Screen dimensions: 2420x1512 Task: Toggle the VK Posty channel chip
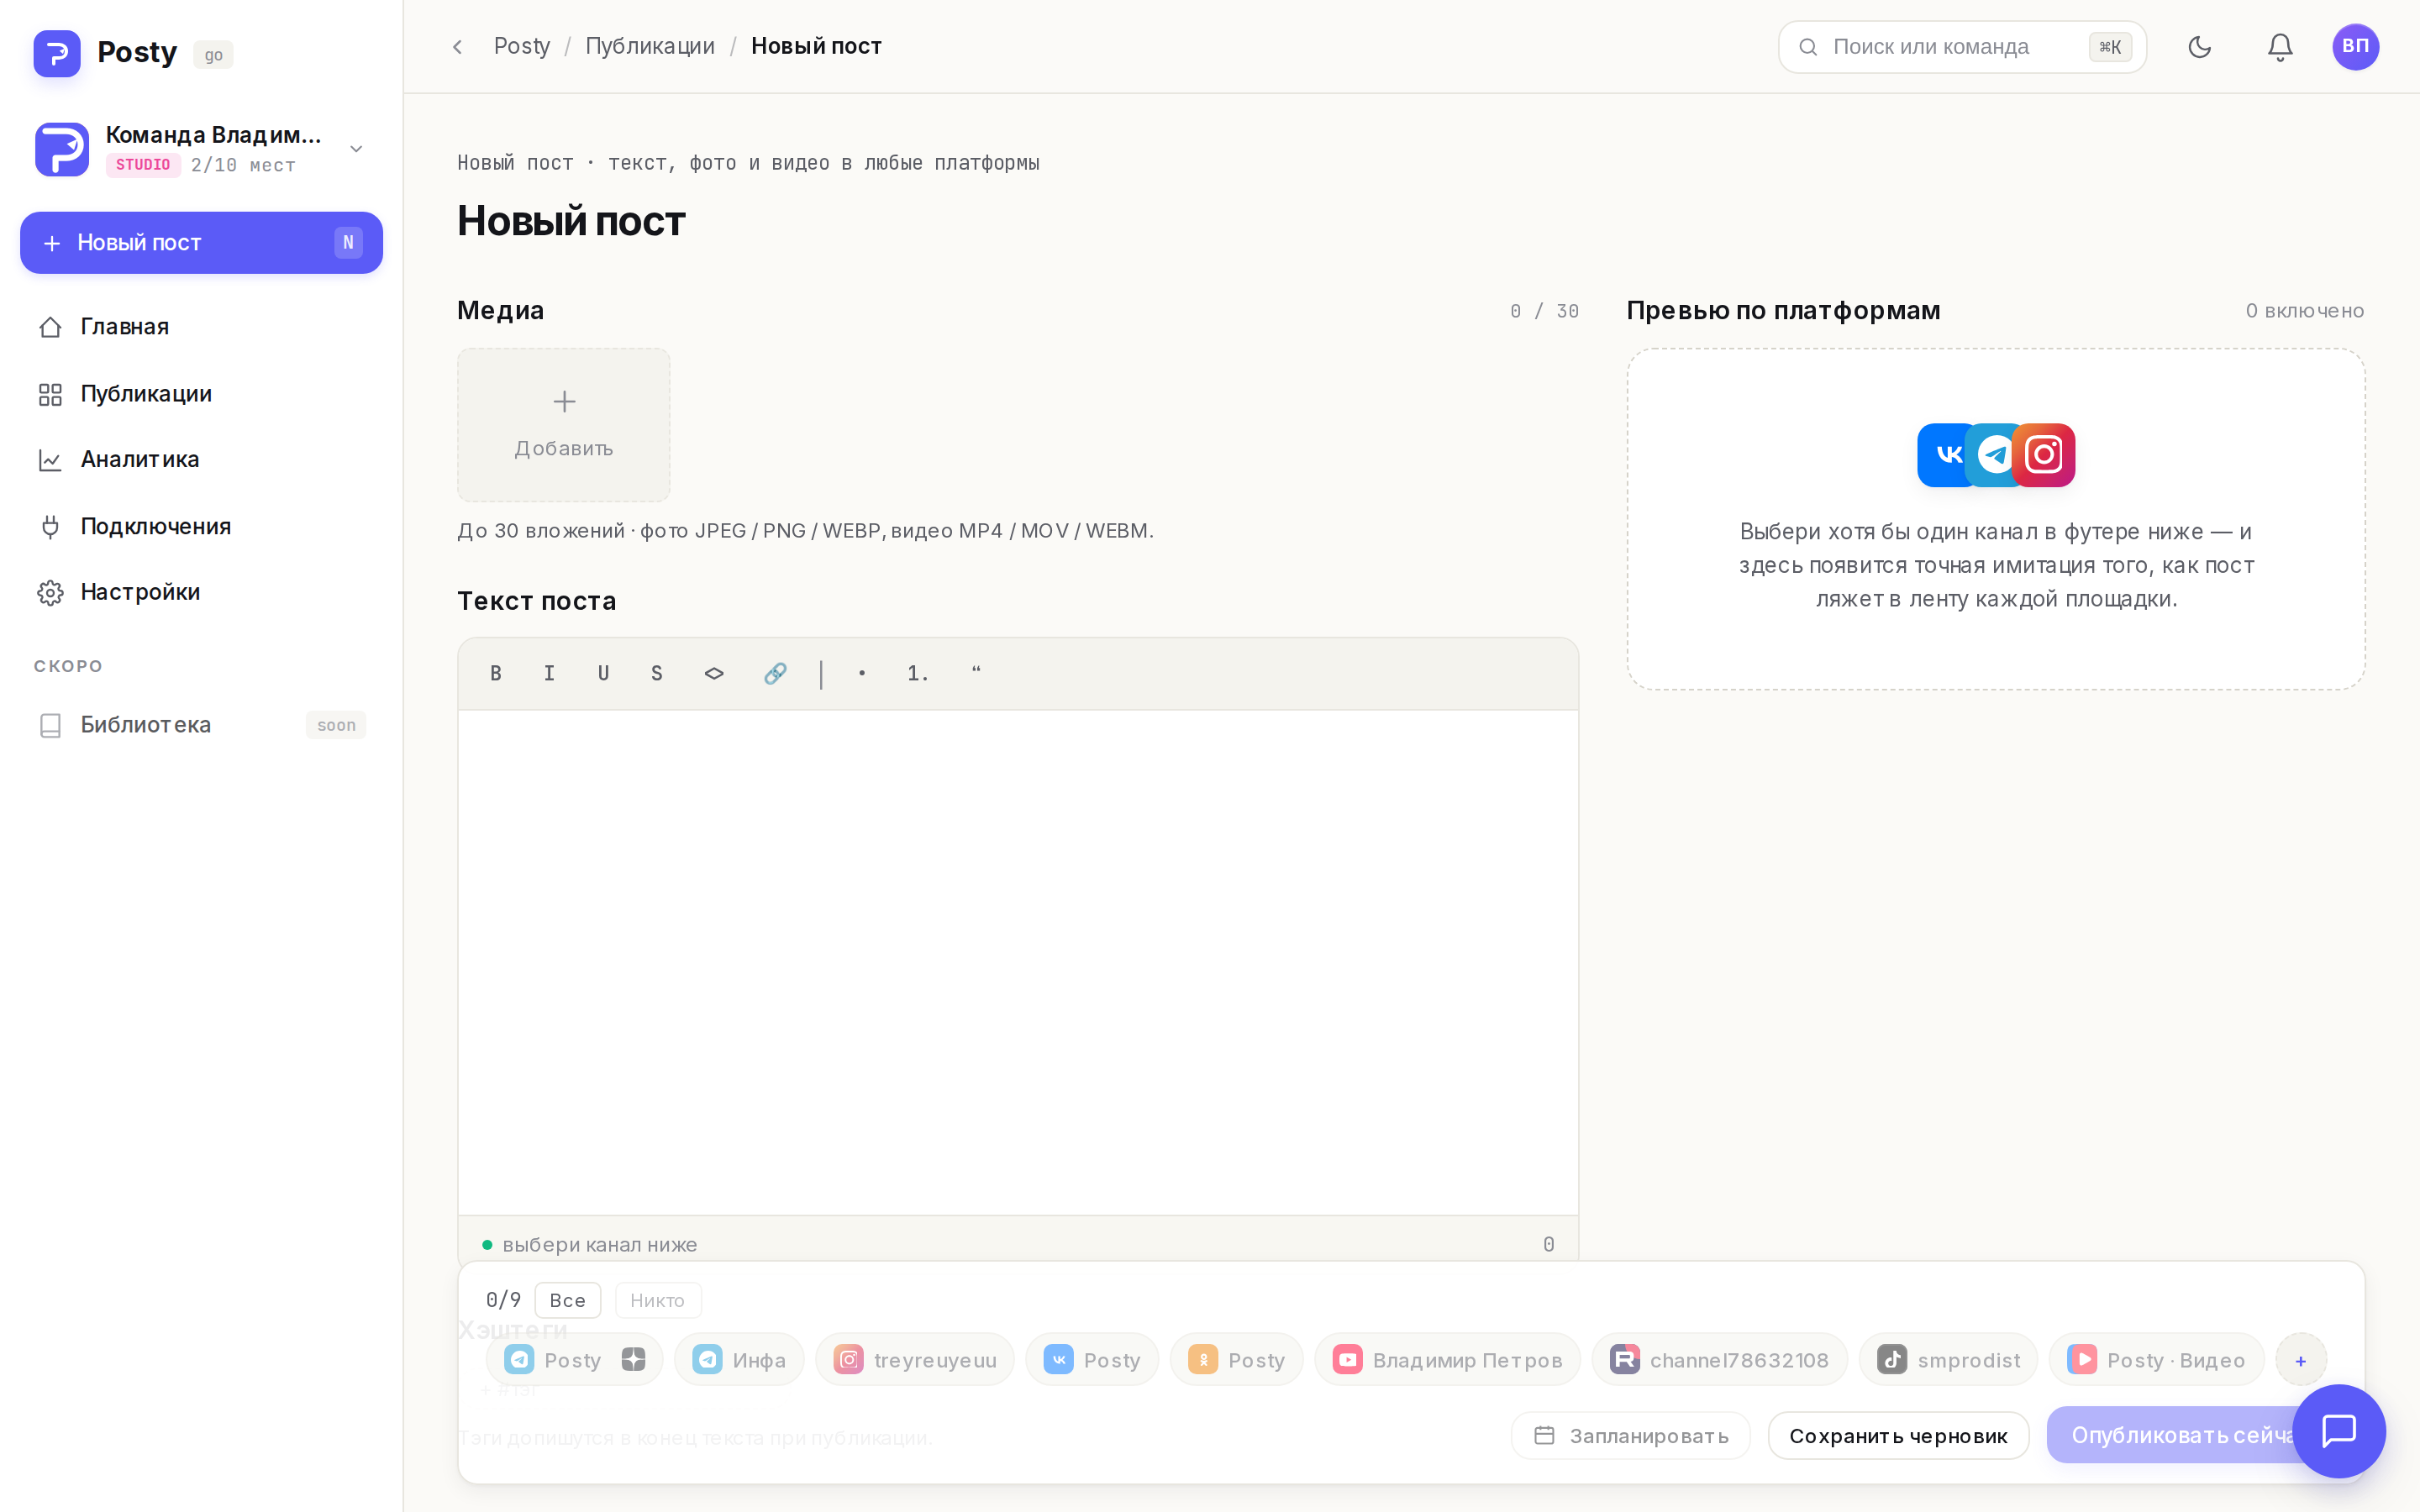point(1092,1359)
